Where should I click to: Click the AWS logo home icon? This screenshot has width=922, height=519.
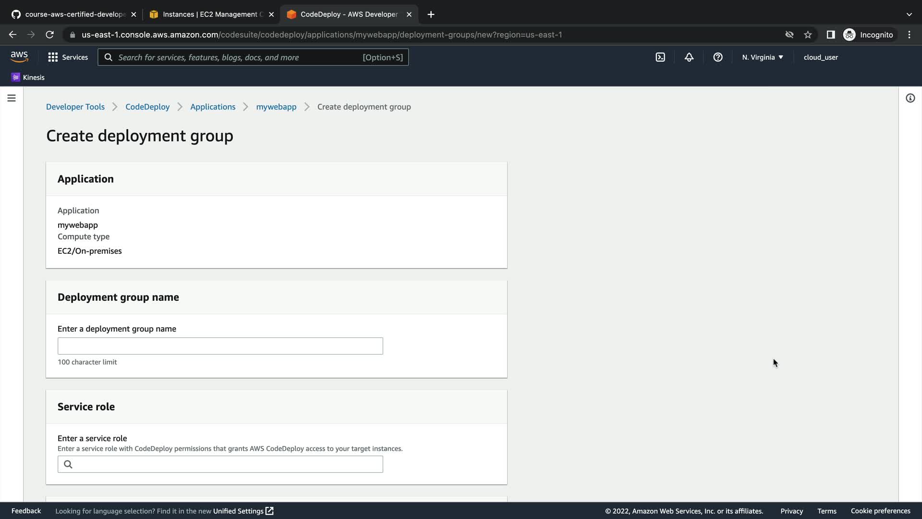tap(19, 57)
